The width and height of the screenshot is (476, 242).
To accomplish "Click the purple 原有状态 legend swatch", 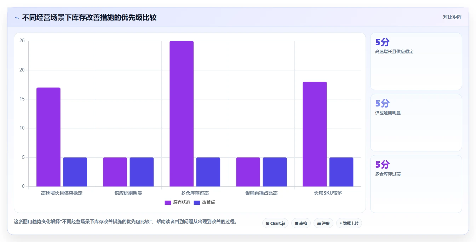I will click(x=168, y=202).
